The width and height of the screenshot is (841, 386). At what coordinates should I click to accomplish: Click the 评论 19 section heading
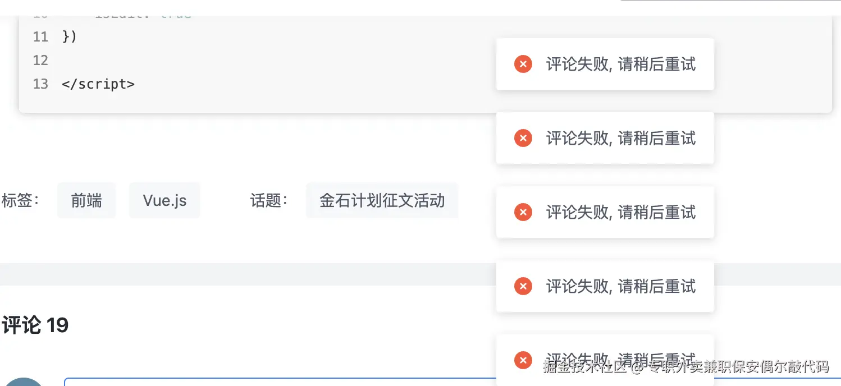35,325
